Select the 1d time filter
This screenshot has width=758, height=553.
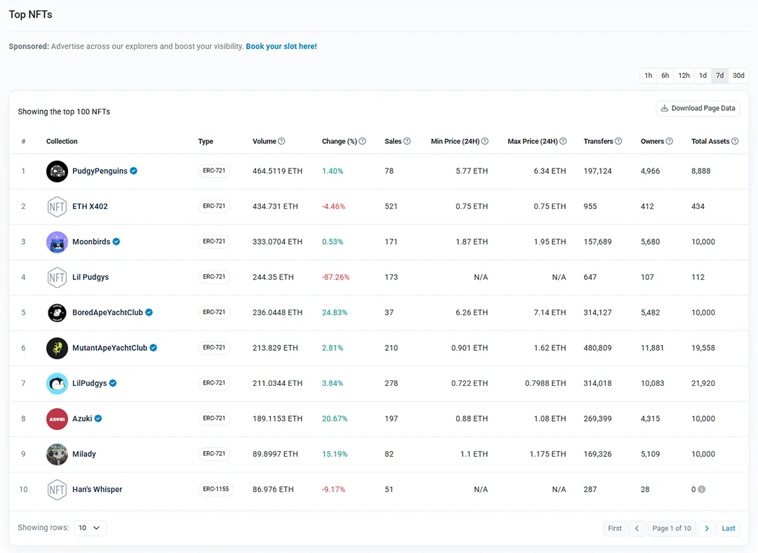pyautogui.click(x=703, y=75)
